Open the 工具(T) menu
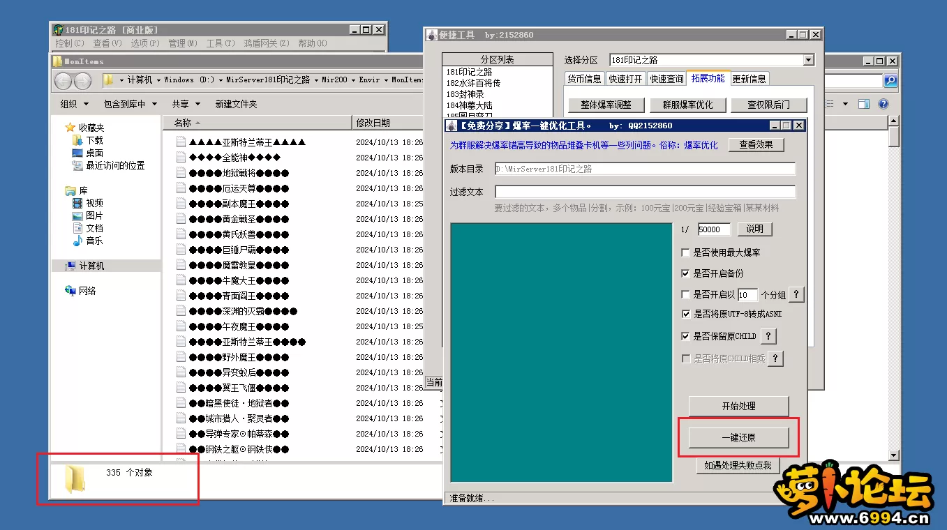This screenshot has width=947, height=530. [x=221, y=43]
